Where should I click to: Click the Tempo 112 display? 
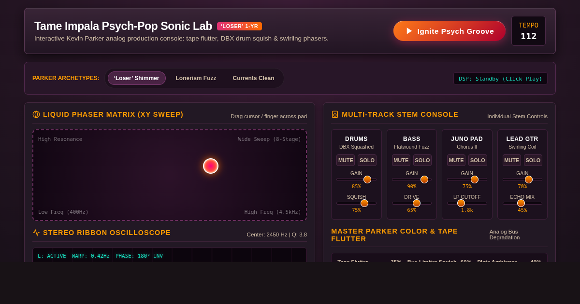[529, 31]
